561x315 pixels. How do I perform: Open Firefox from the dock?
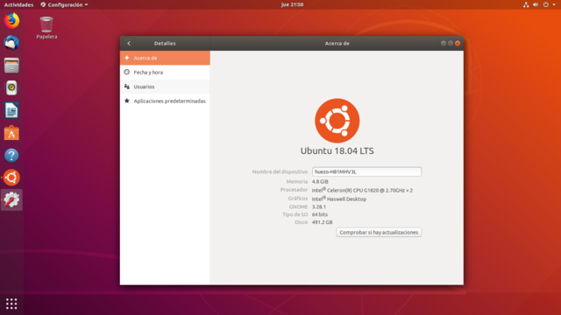[11, 21]
